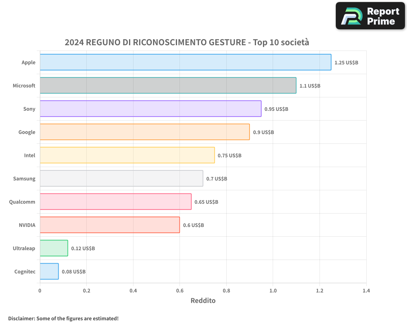Screen dimensions: 407x326
Task: Click the Reddito axis label
Action: [x=203, y=301]
